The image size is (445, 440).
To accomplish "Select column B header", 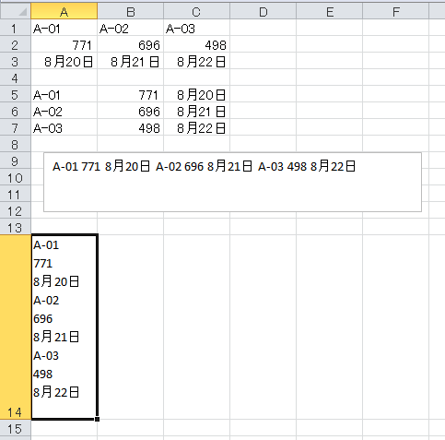I will (131, 11).
